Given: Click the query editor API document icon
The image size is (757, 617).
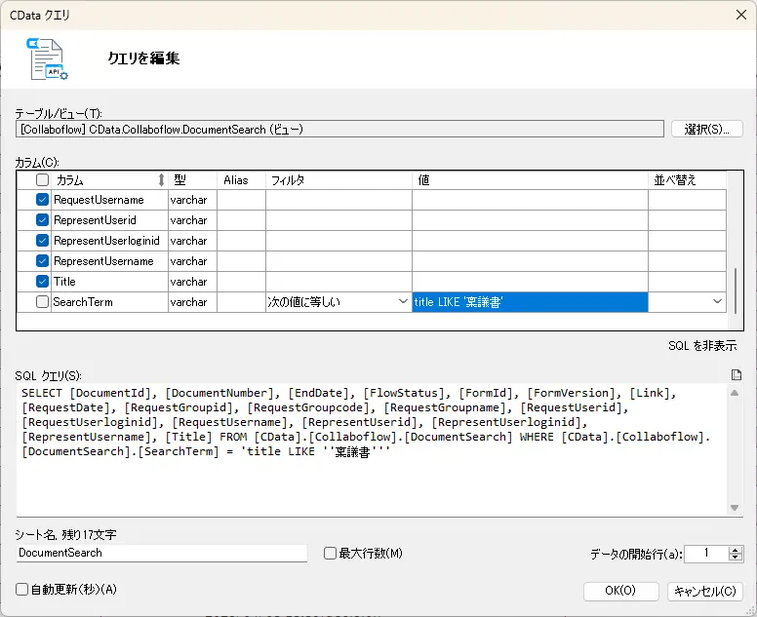Looking at the screenshot, I should (x=47, y=58).
